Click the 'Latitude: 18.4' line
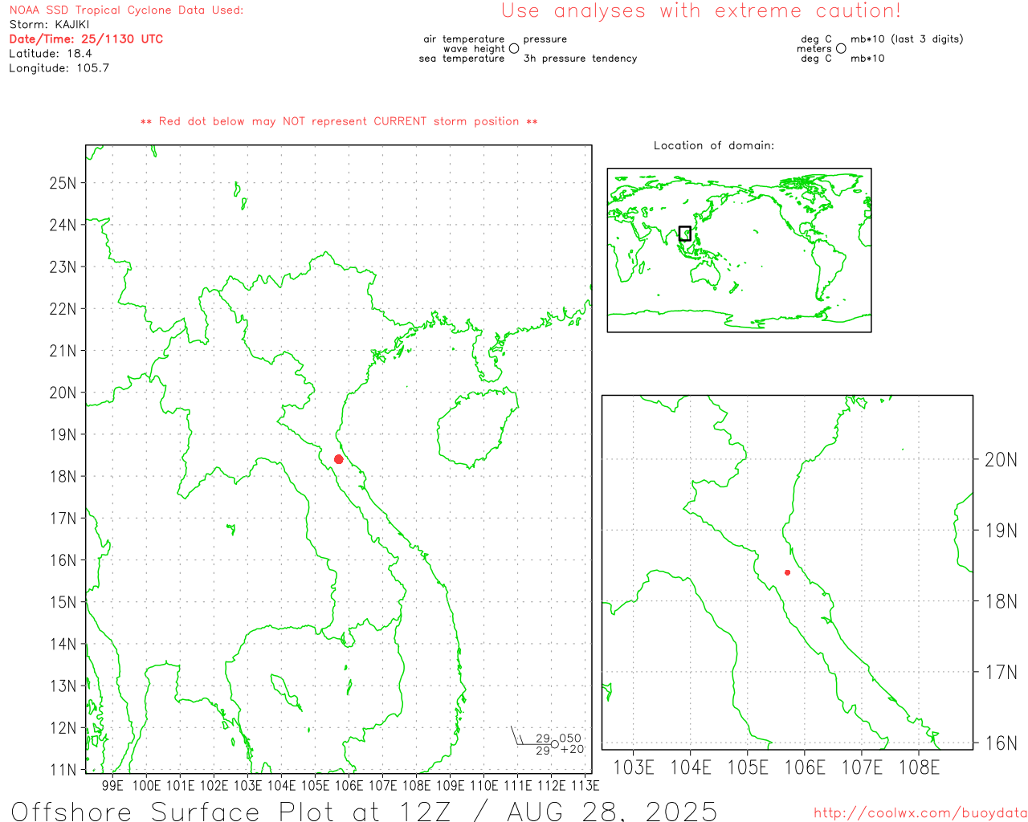 click(51, 54)
